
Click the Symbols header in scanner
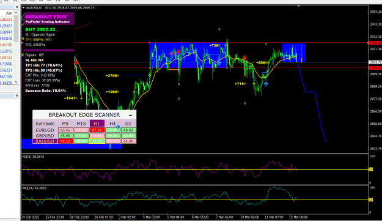click(x=45, y=124)
